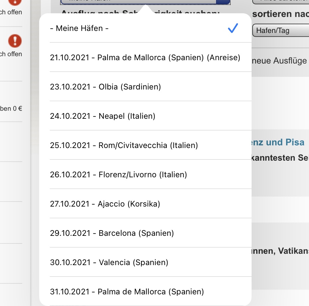Pick 27.10.2021 Ajaccio (Korsika)

(105, 204)
